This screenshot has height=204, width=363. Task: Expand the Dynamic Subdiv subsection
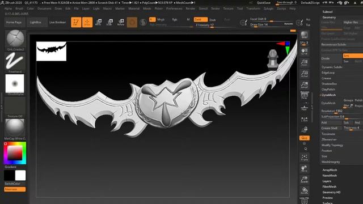(x=332, y=67)
